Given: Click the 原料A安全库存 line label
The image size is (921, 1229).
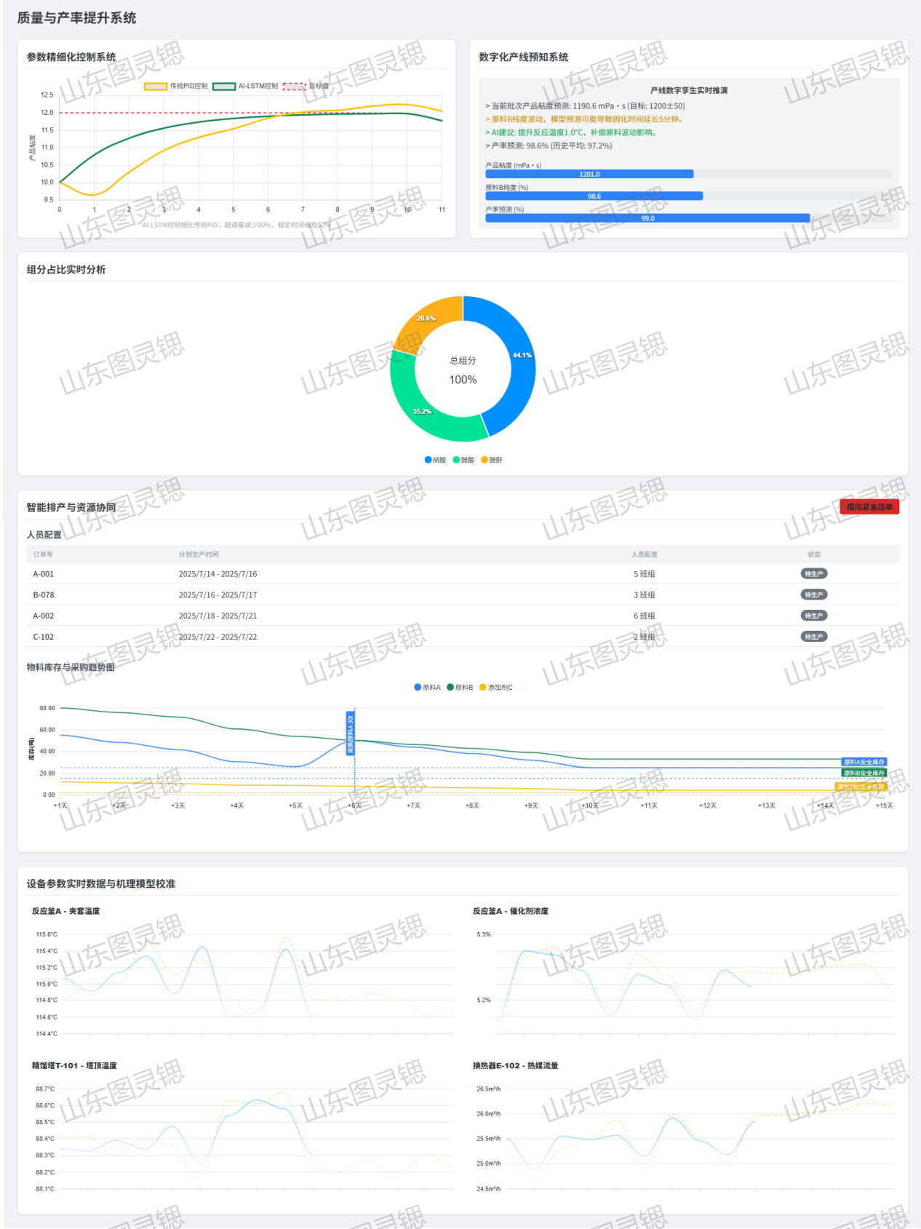Looking at the screenshot, I should point(864,762).
